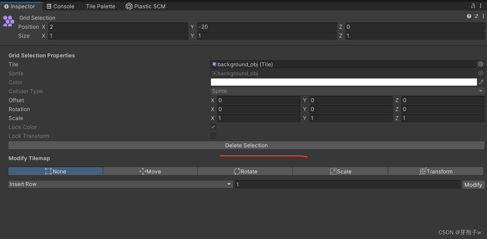Select the Transform mode in Modify Tilemap
The width and height of the screenshot is (487, 239).
[x=435, y=171]
